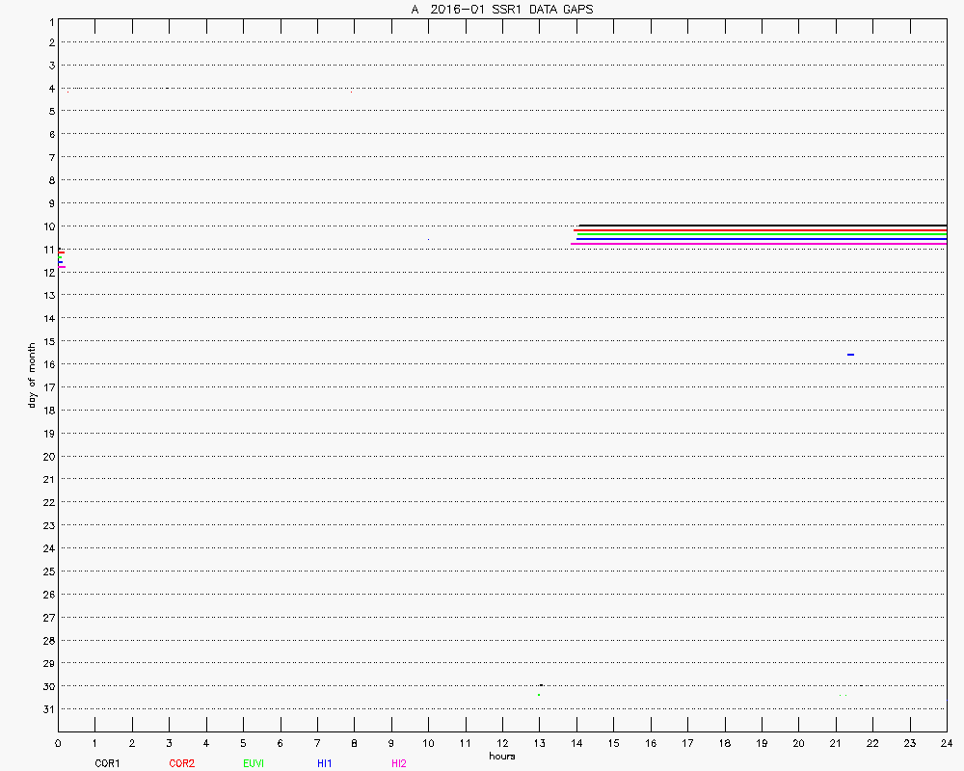This screenshot has height=771, width=964.
Task: Select the blue HI1 legend label
Action: pos(325,763)
